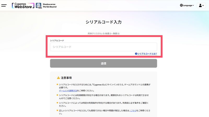The image size is (209, 117).
Task: Click the 送信 submit button
Action: click(103, 63)
